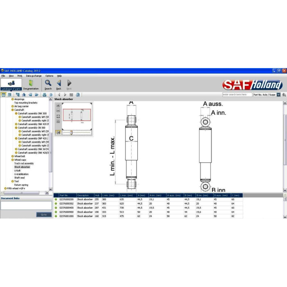Expand the Tool tree node
287x287 pixels.
pos(12,181)
